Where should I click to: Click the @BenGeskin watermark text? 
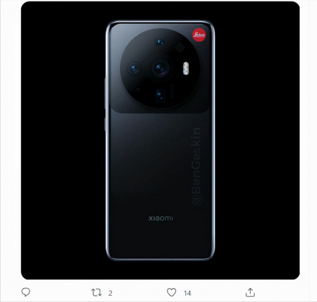tap(196, 167)
